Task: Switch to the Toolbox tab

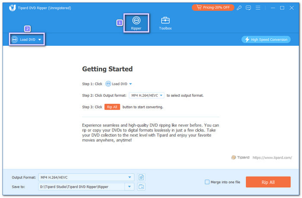Action: click(165, 23)
